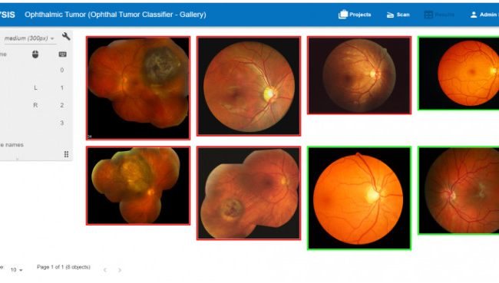This screenshot has width=499, height=283.
Task: Open the page size 10 dropdown
Action: pos(17,270)
